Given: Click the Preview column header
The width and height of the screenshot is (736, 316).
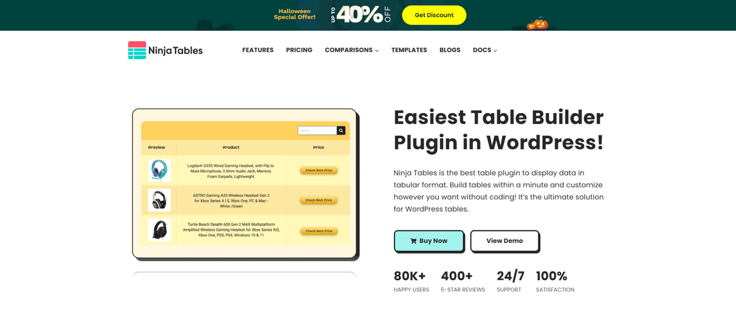Looking at the screenshot, I should (x=157, y=147).
